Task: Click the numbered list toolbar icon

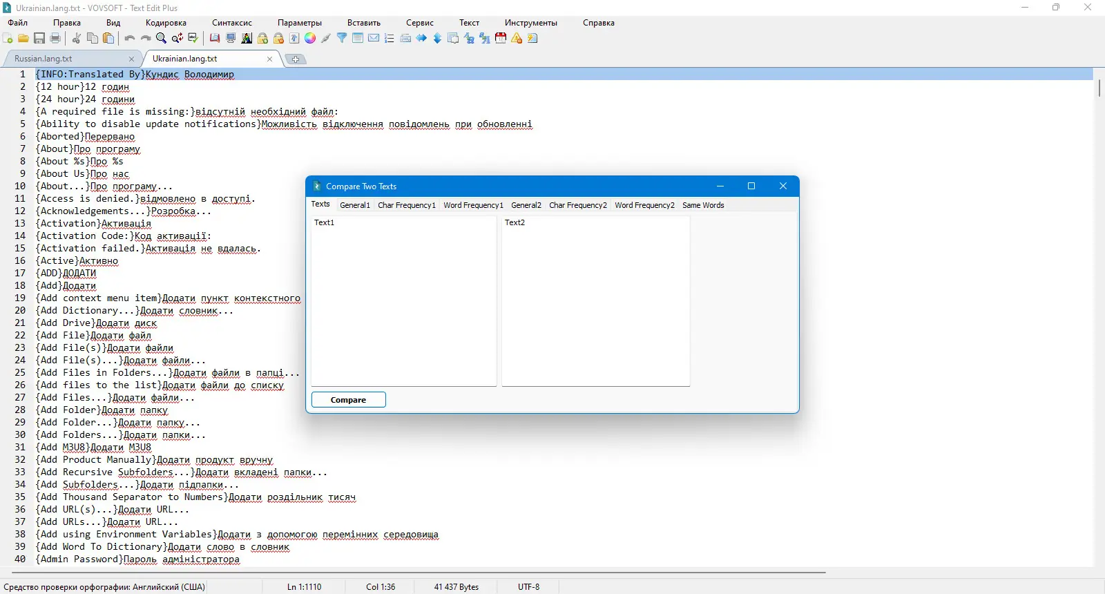Action: [x=390, y=39]
